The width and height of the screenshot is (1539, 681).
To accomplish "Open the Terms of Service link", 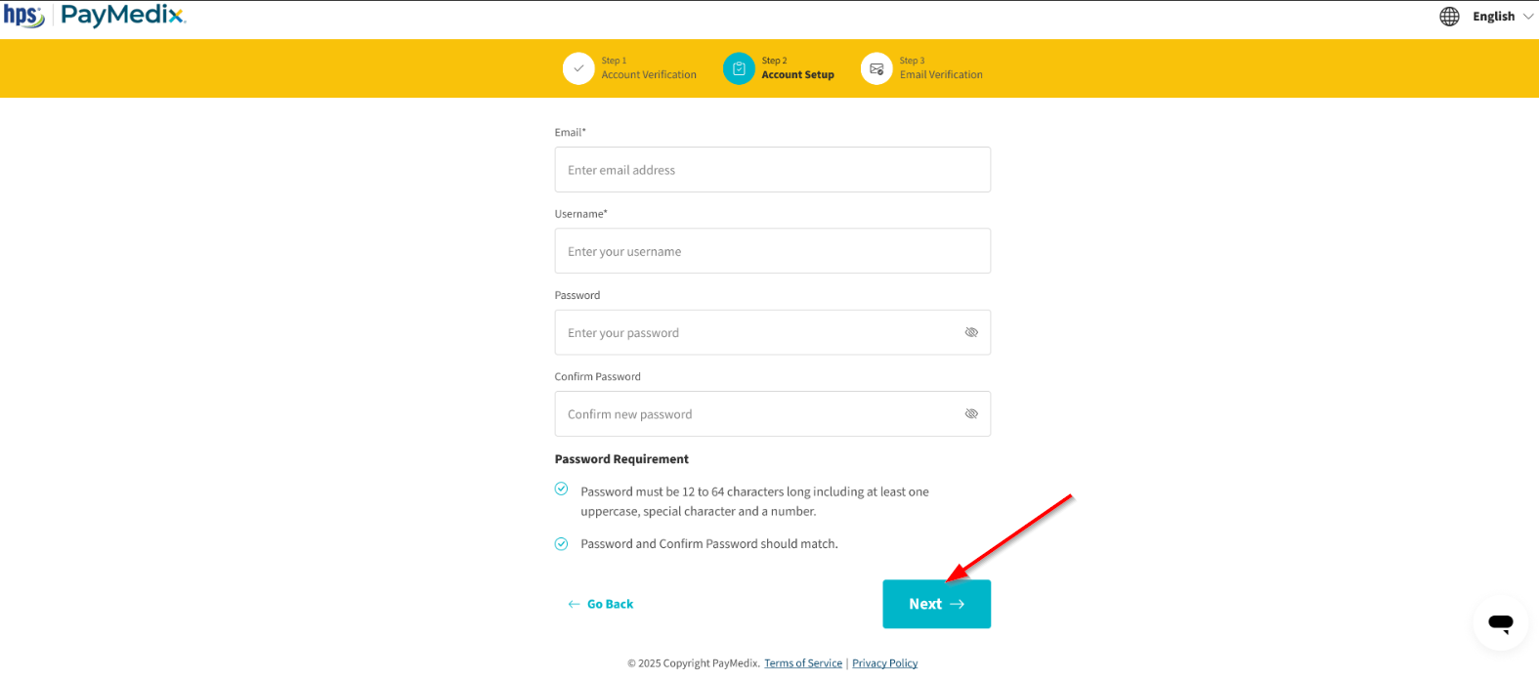I will click(x=802, y=663).
